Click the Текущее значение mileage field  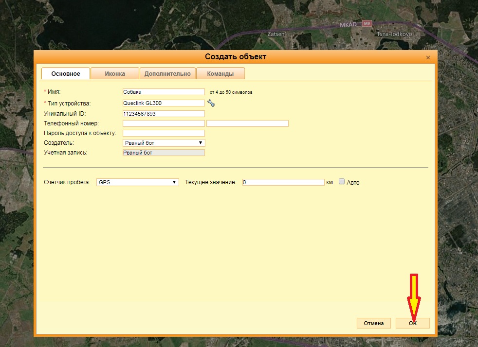[x=283, y=182]
